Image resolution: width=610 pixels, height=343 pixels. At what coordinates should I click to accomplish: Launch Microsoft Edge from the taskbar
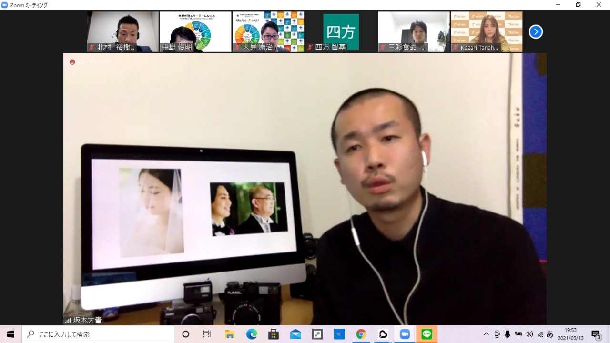click(252, 334)
